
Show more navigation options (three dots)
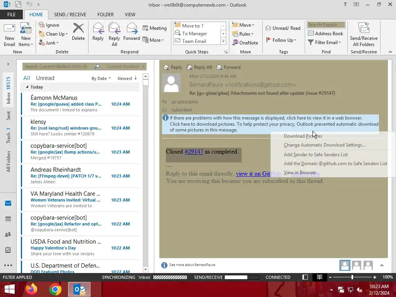point(8,265)
